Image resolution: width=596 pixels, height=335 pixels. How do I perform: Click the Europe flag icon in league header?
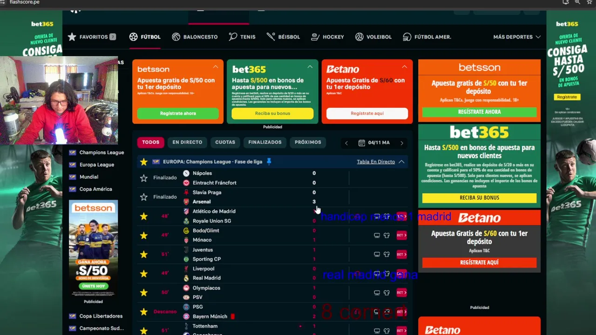click(156, 161)
